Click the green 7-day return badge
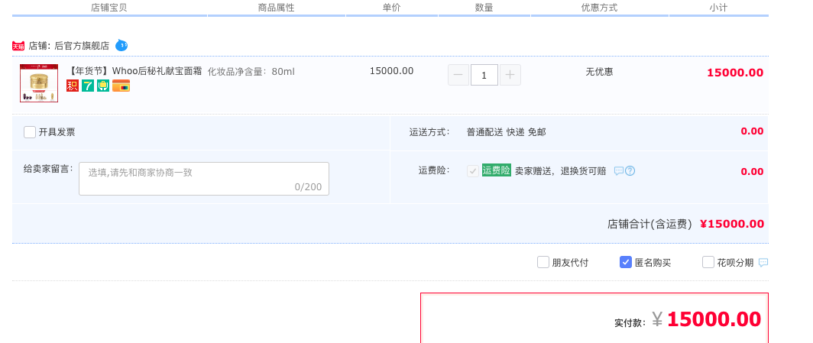Screen dimensions: 813x343 point(88,86)
